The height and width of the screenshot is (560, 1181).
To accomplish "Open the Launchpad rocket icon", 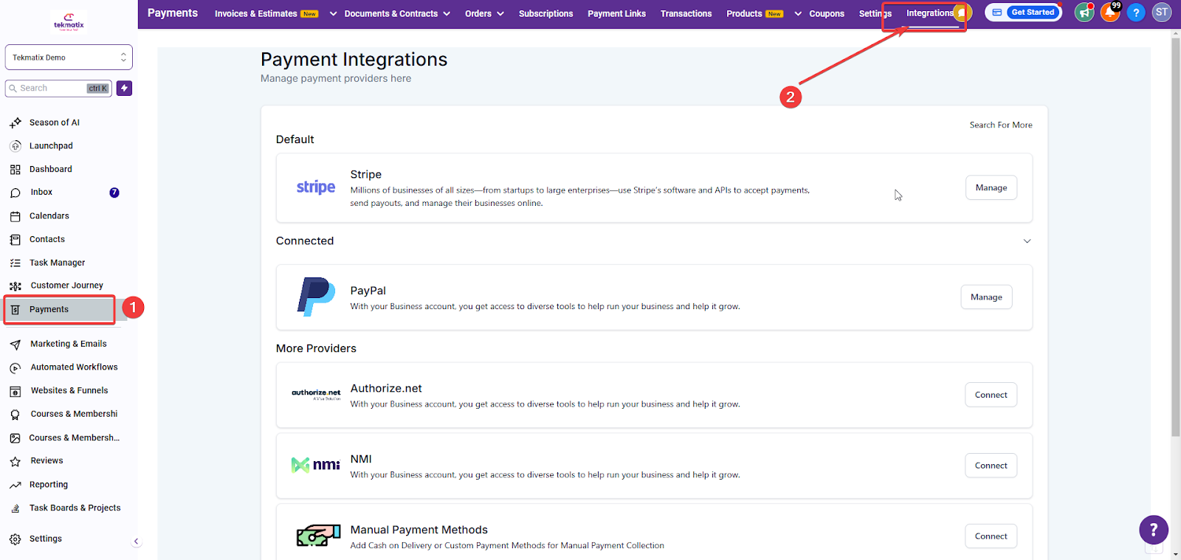I will point(16,146).
